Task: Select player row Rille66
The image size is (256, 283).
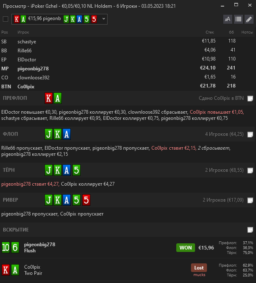Action: [128, 51]
